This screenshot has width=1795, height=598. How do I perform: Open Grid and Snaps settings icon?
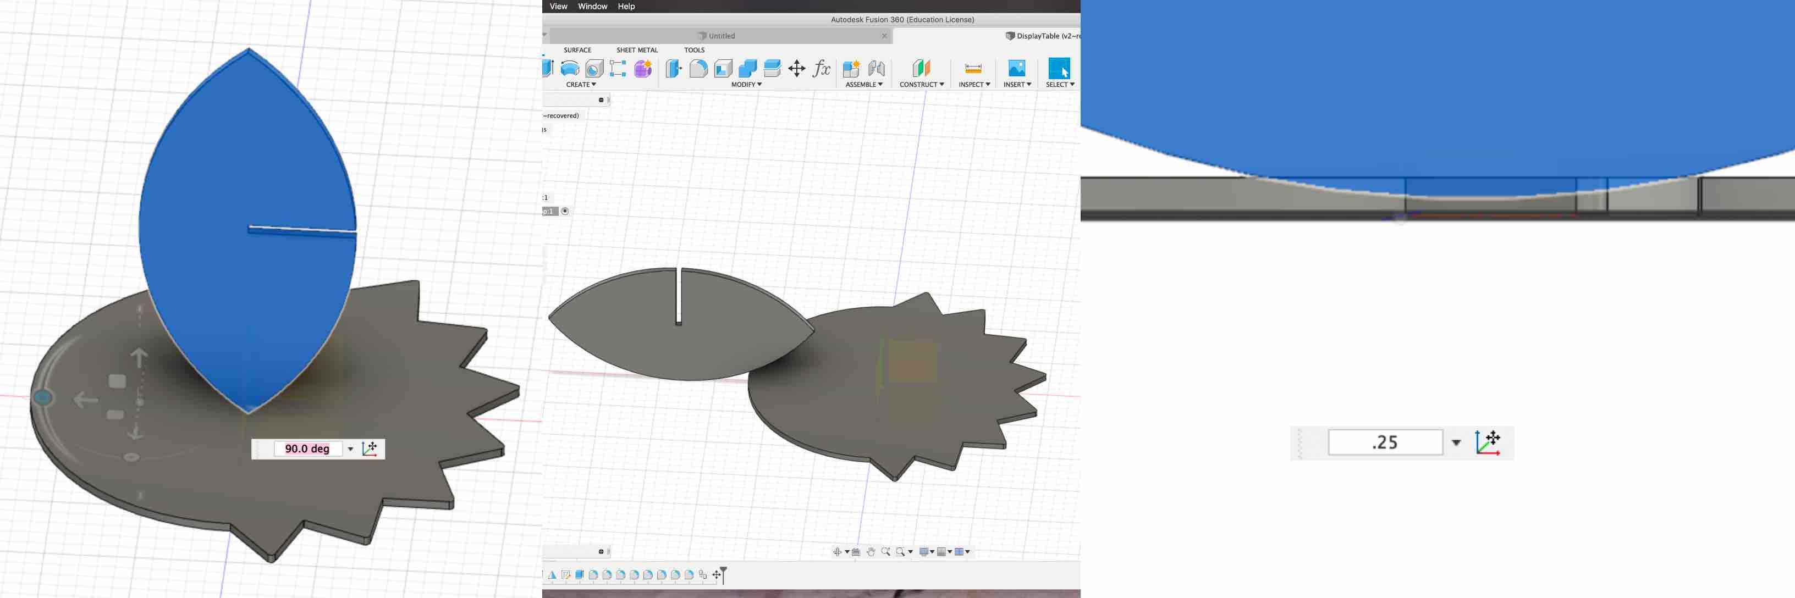coord(941,551)
